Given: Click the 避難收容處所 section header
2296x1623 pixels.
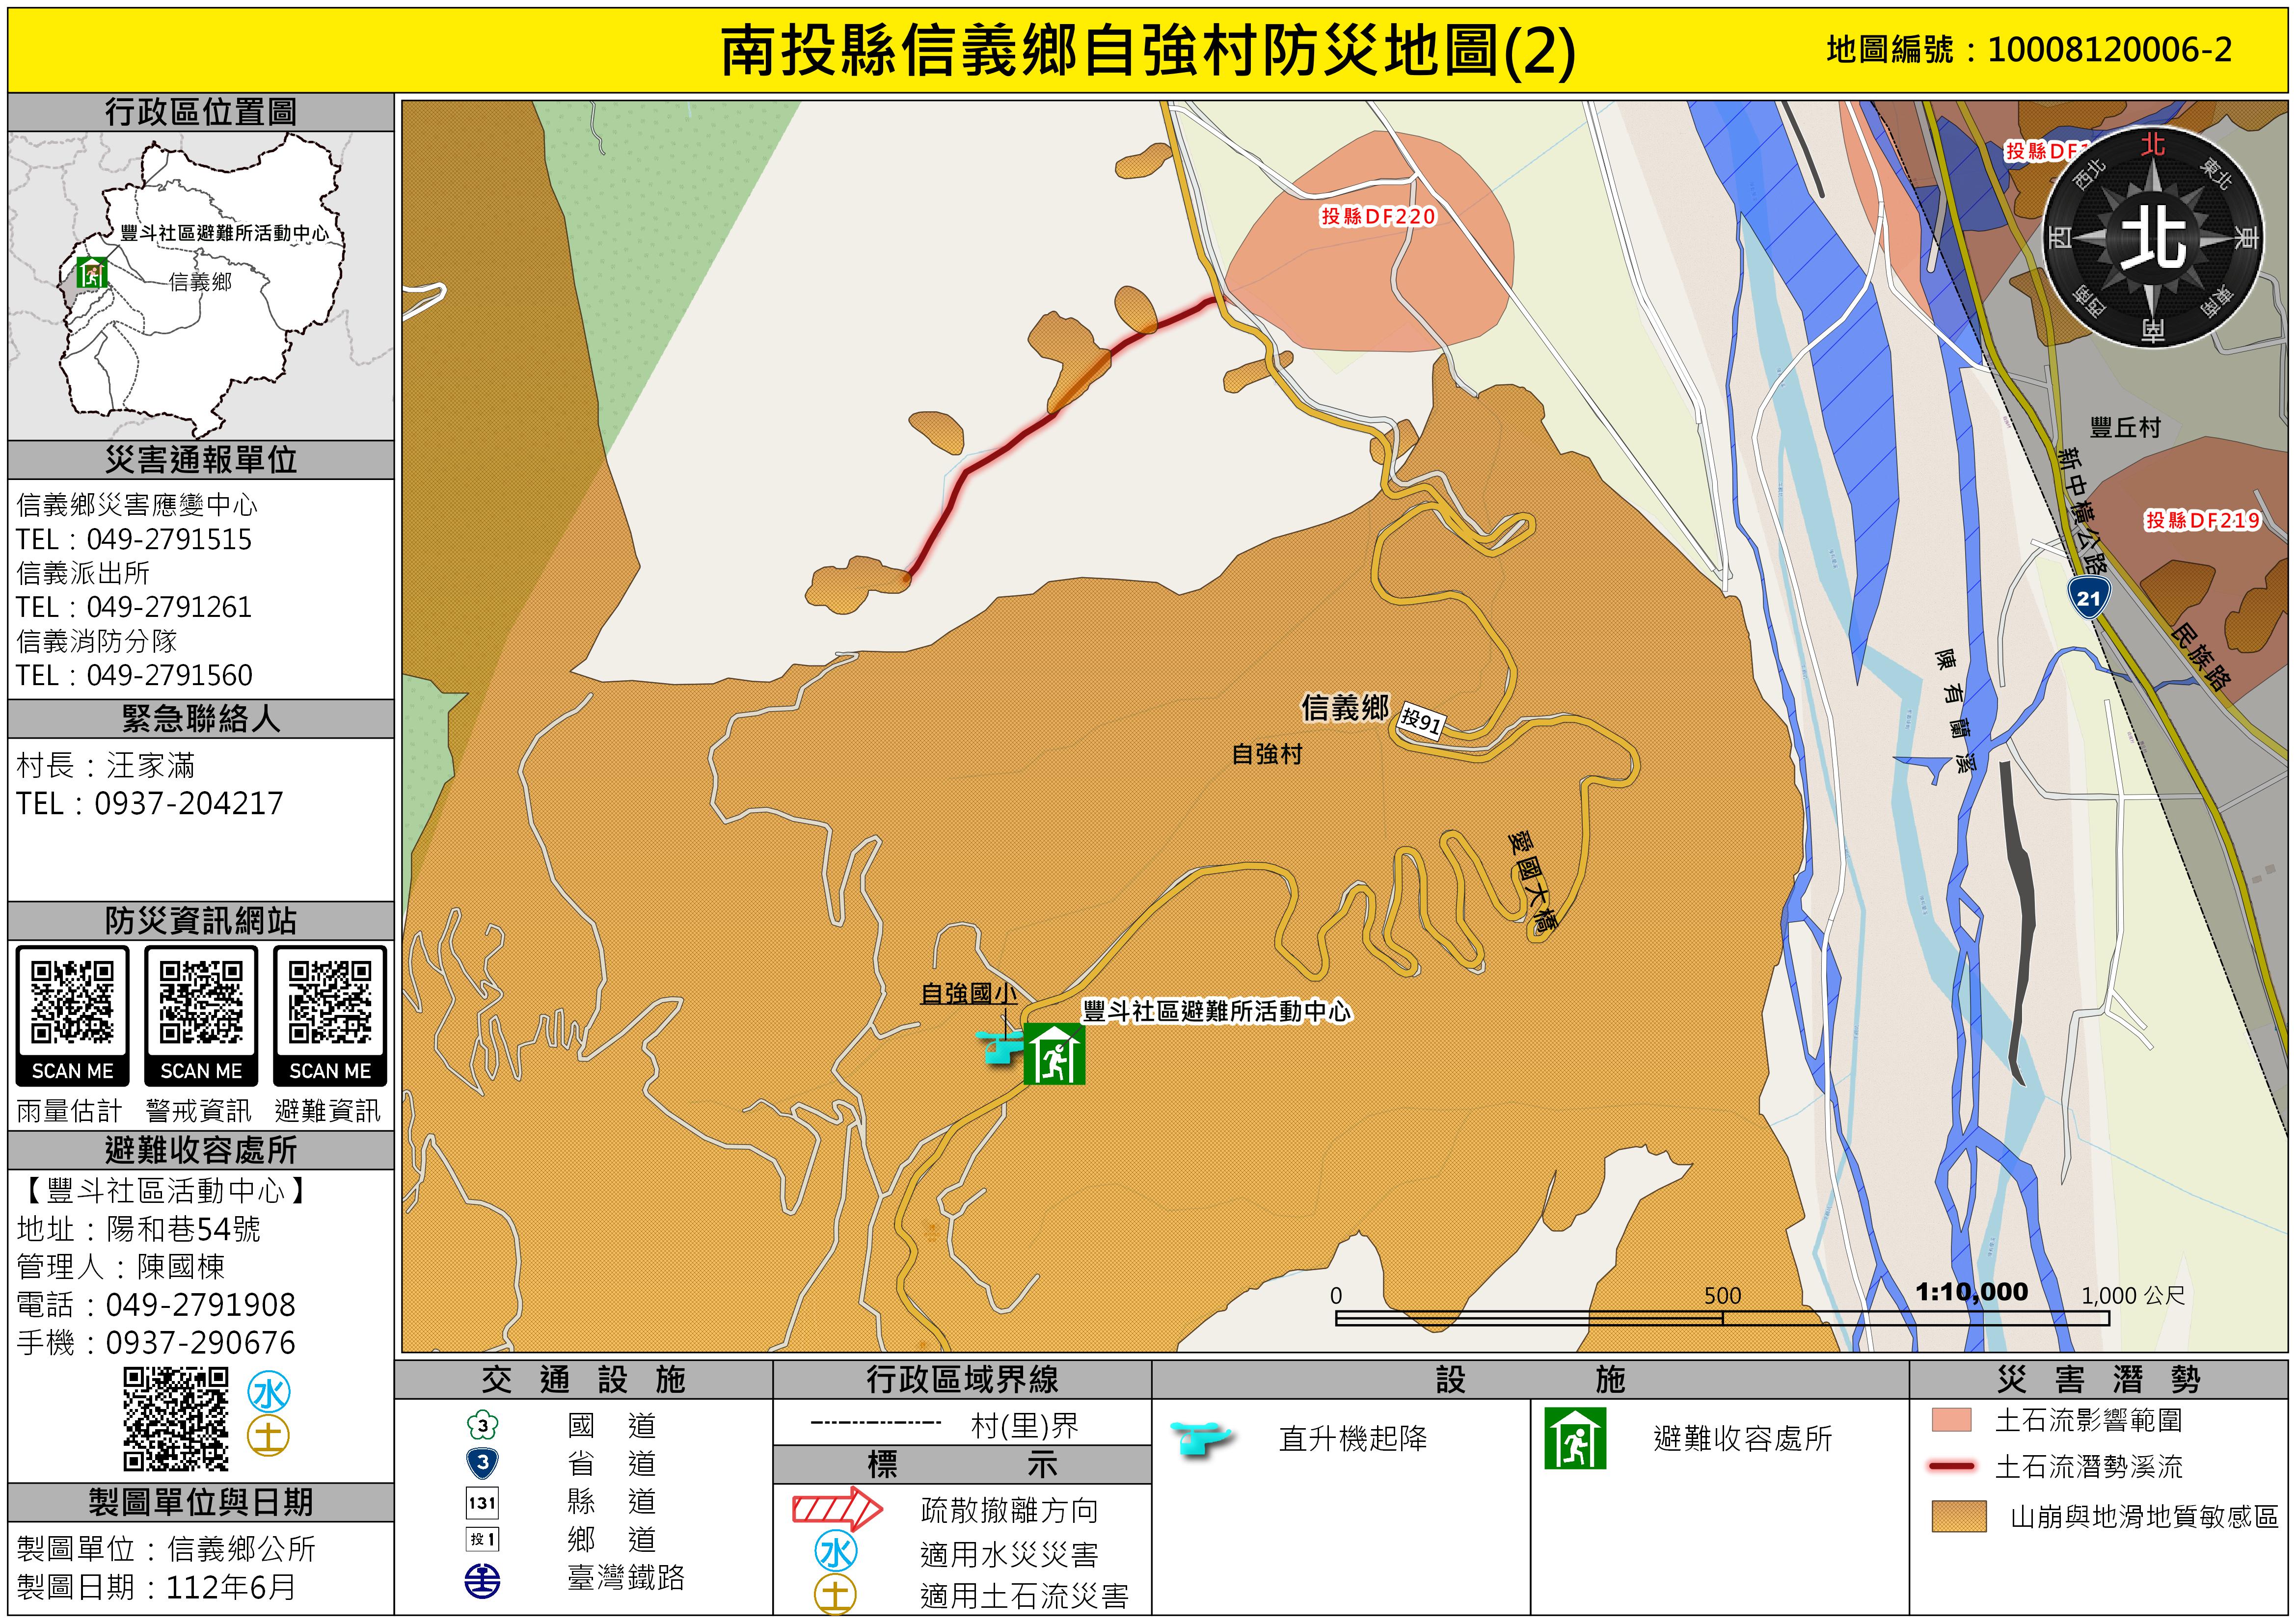Looking at the screenshot, I should pyautogui.click(x=201, y=1150).
